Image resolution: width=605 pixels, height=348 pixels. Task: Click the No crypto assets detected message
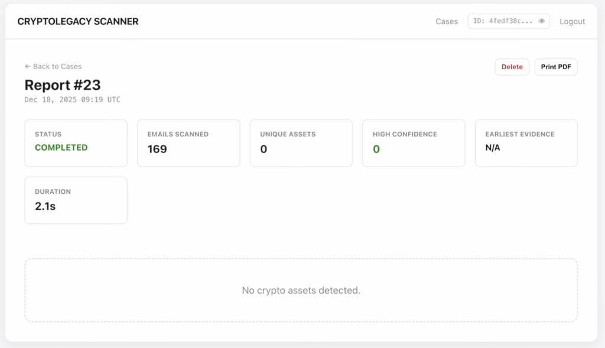coord(301,290)
